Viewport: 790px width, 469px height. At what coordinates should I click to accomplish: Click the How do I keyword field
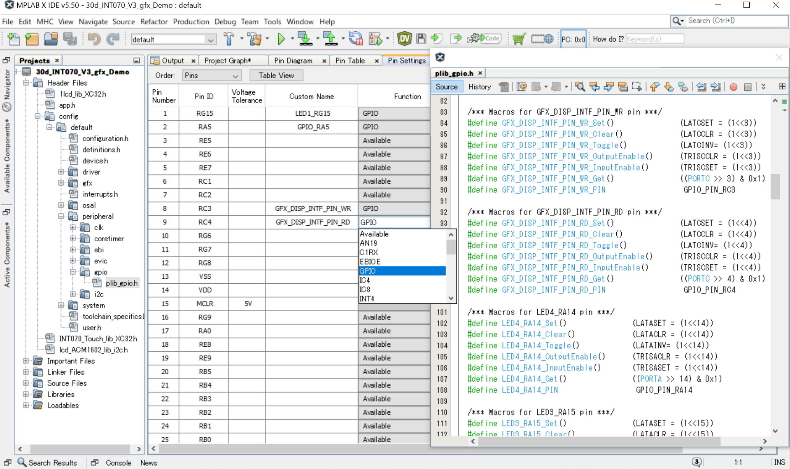click(x=655, y=39)
